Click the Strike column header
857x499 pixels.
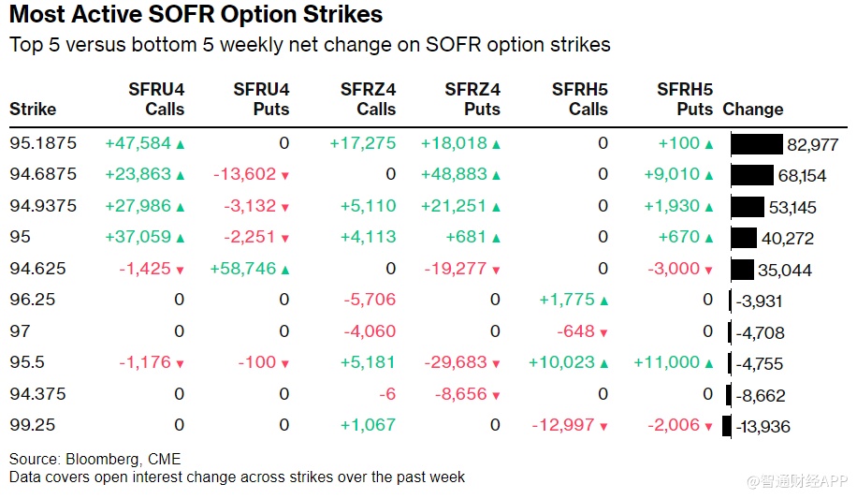[33, 110]
